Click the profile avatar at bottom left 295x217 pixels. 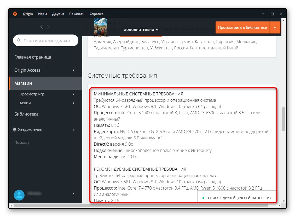(19, 195)
